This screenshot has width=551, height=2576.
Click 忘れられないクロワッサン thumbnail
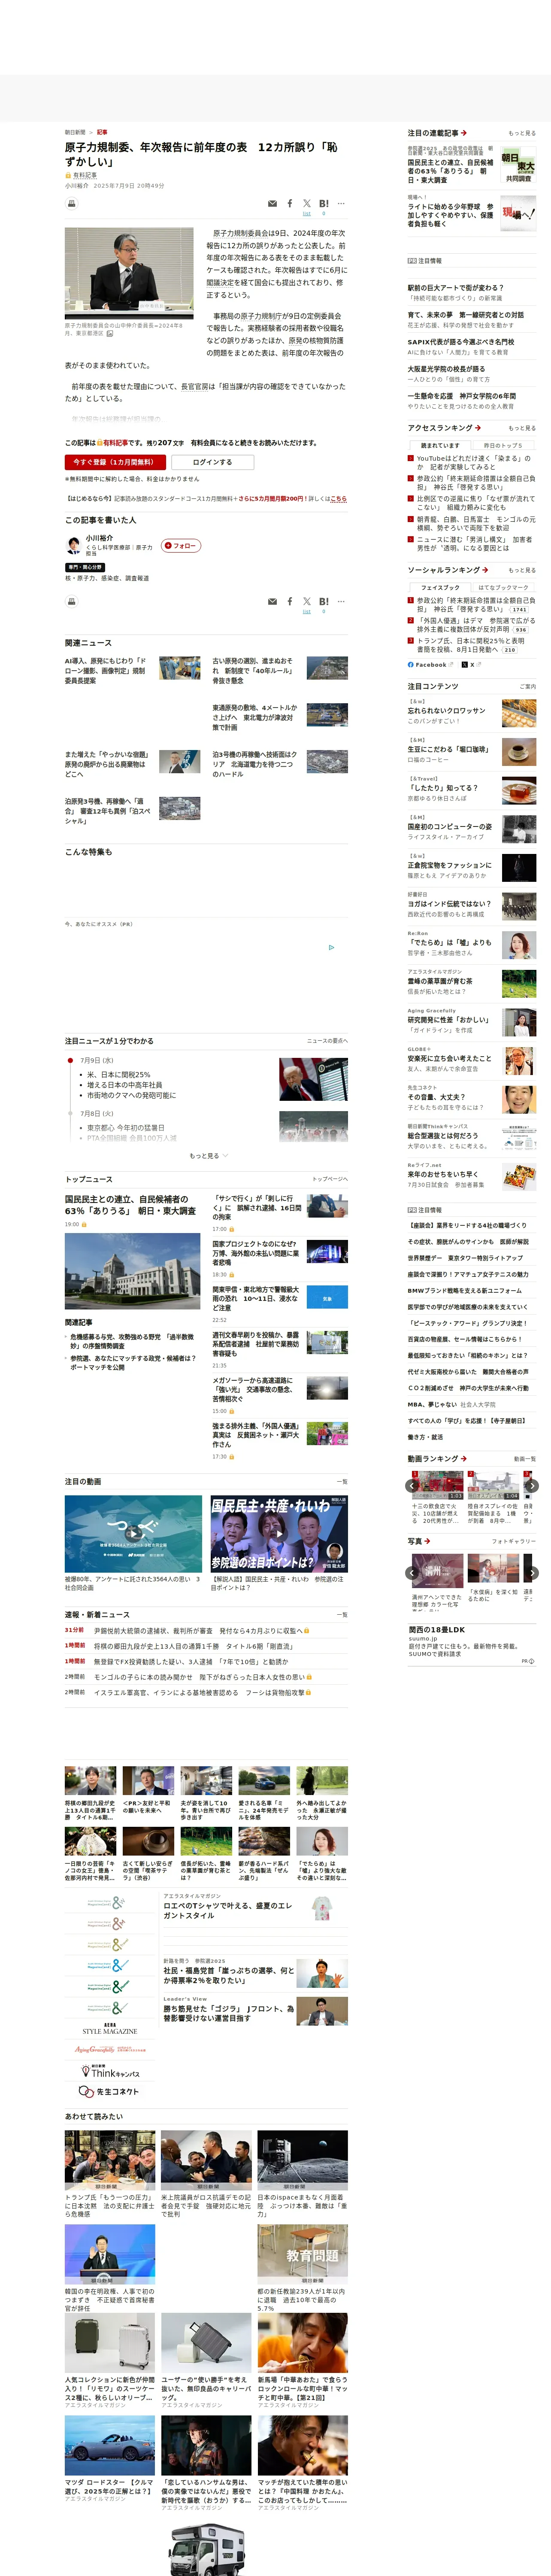[519, 713]
